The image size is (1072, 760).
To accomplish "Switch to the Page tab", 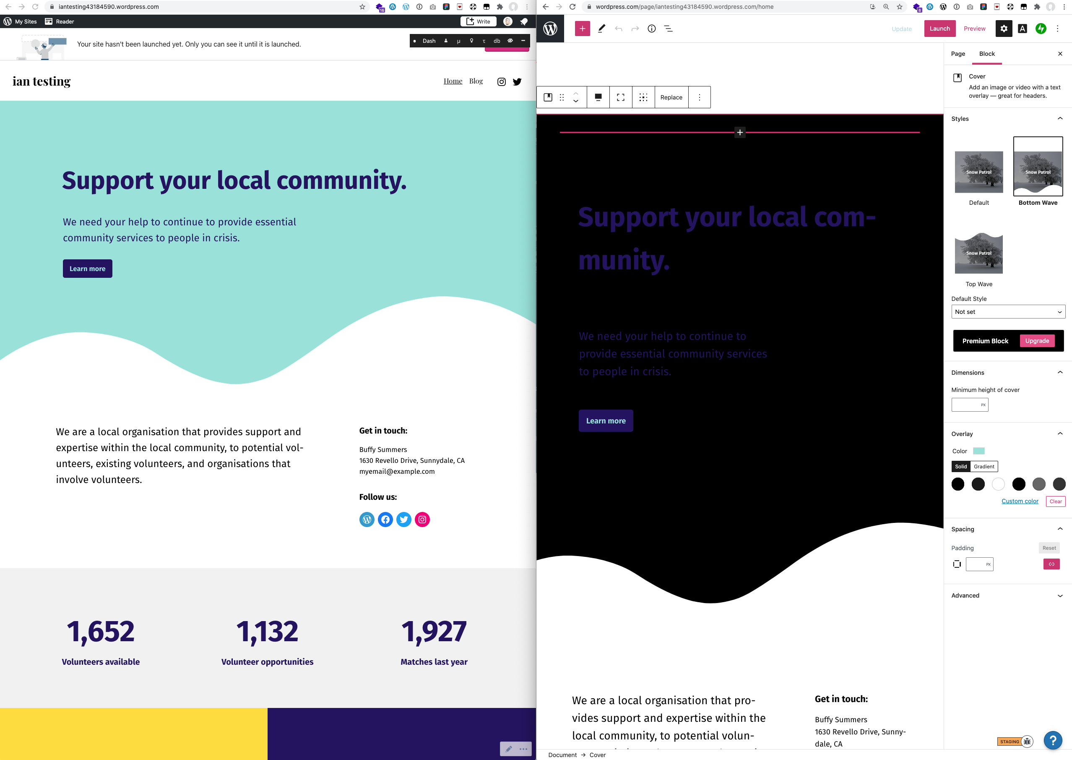I will (x=958, y=54).
